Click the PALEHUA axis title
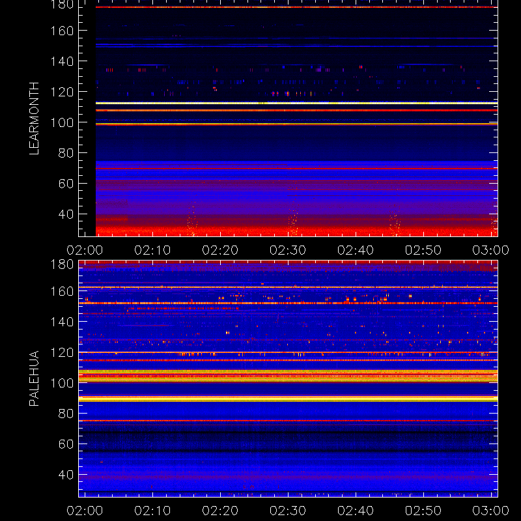Viewport: 521px width, 521px height. tap(35, 378)
